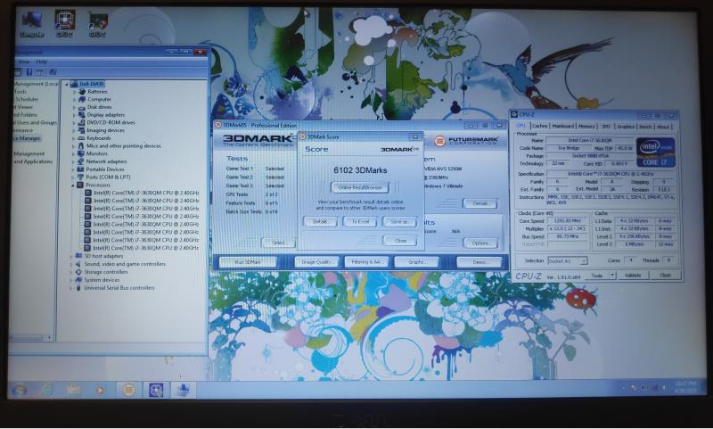Screen dimensions: 713x429
Task: Switch to the Mainboard tab in CPU-Z
Action: pyautogui.click(x=563, y=126)
